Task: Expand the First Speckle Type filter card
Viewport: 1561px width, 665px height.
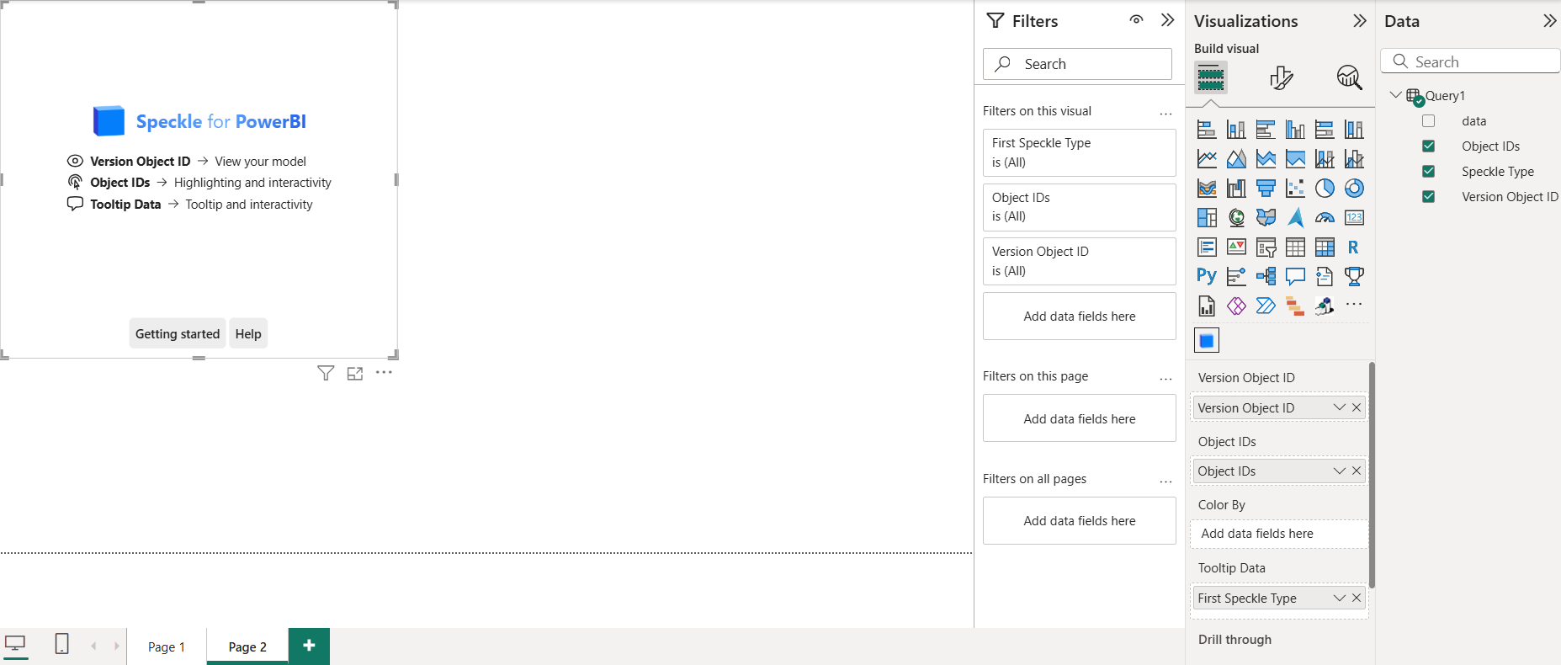Action: coord(1080,152)
